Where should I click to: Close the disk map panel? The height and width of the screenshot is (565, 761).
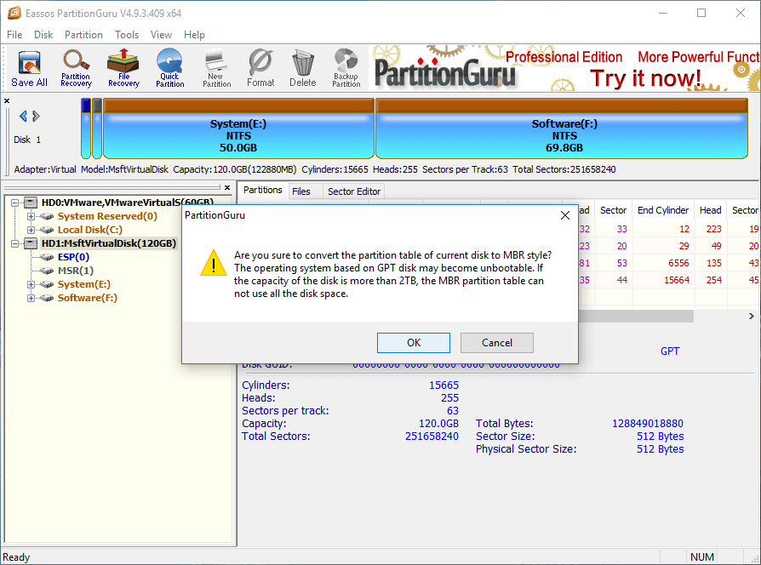pyautogui.click(x=7, y=101)
